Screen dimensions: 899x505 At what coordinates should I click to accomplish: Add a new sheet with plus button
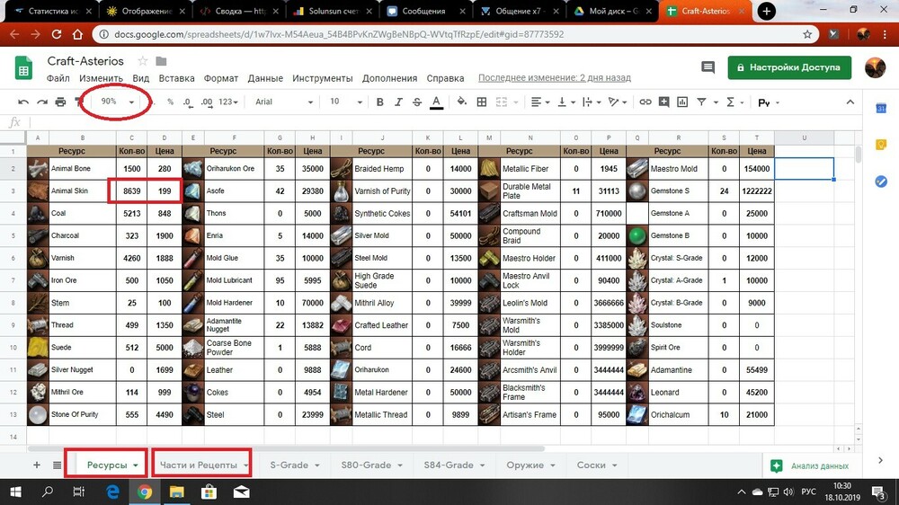click(37, 465)
